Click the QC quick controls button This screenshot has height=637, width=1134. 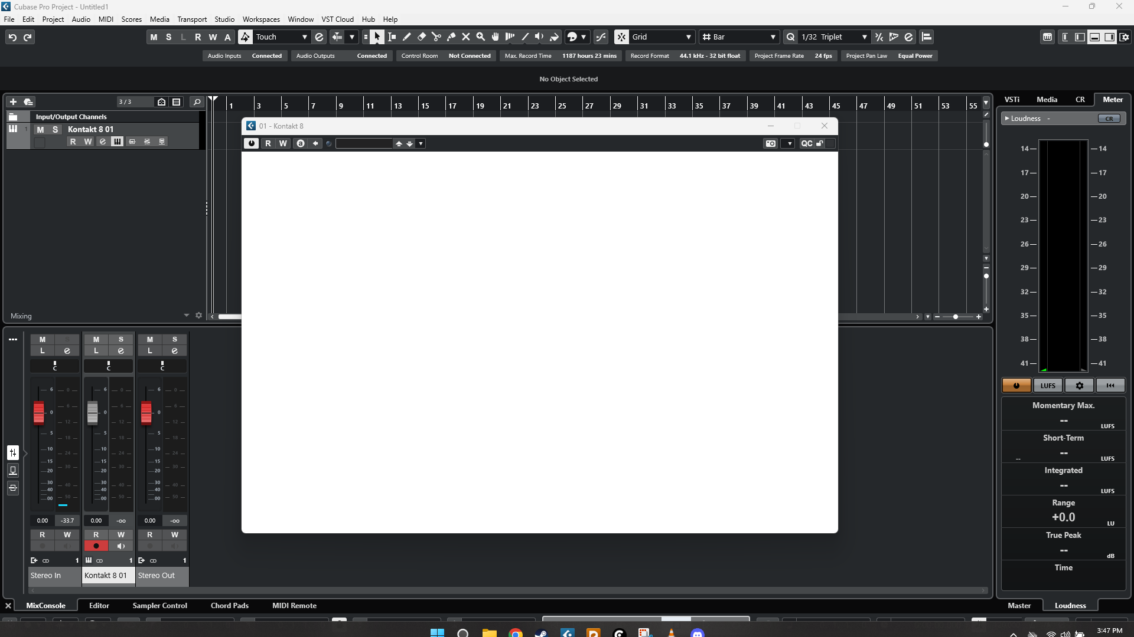806,143
